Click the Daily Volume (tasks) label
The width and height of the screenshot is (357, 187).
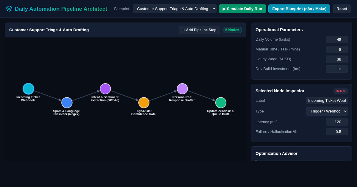(273, 39)
